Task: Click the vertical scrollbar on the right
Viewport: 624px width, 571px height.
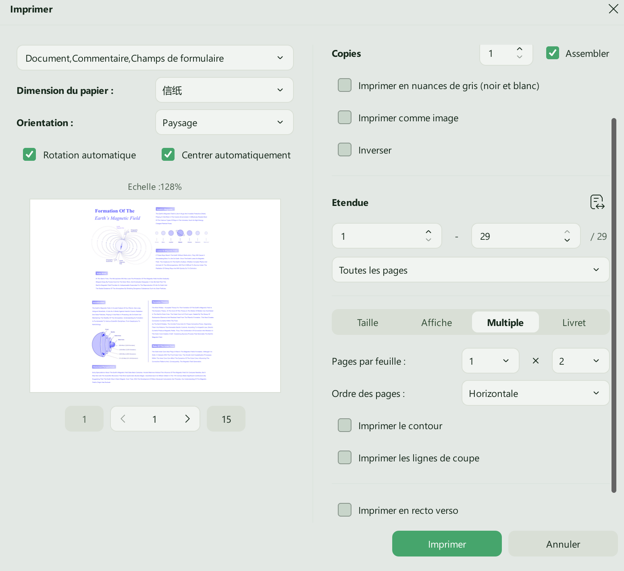Action: 614,305
